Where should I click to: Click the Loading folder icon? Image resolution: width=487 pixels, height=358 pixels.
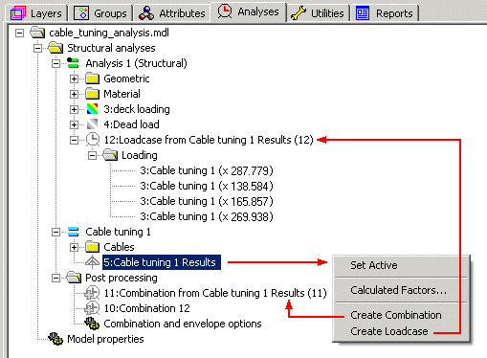(x=110, y=155)
